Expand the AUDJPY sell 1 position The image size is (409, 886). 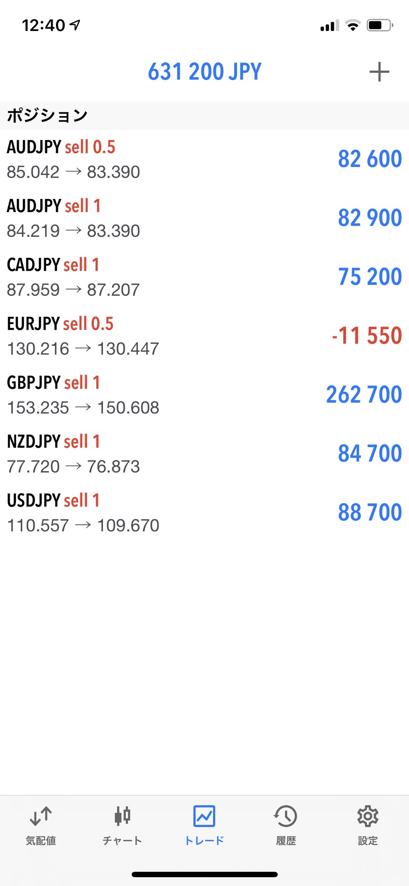141,218
